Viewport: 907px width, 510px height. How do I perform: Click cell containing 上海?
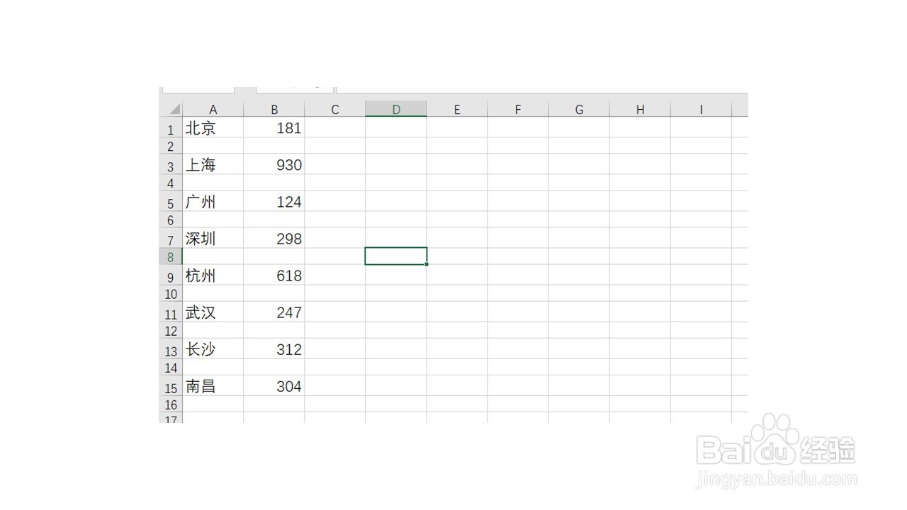[213, 164]
